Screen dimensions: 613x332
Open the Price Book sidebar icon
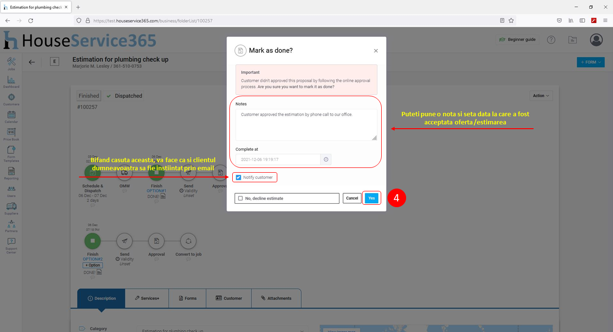coord(11,134)
